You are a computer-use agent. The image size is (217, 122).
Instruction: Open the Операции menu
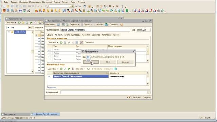tap(23, 2)
